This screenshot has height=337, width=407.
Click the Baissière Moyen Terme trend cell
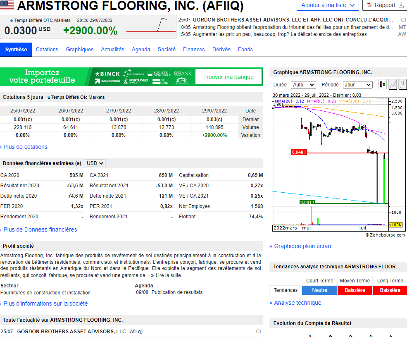pyautogui.click(x=355, y=290)
